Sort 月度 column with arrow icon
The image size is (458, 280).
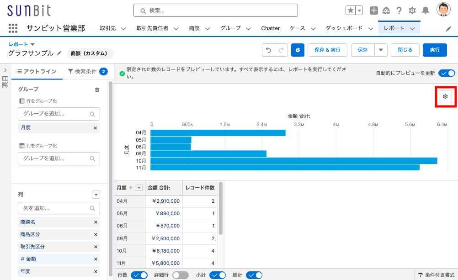131,188
